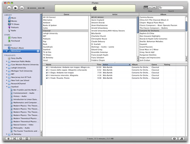The height and width of the screenshot is (144, 190).
Task: Expand American Public Media folder
Action: tap(7, 61)
